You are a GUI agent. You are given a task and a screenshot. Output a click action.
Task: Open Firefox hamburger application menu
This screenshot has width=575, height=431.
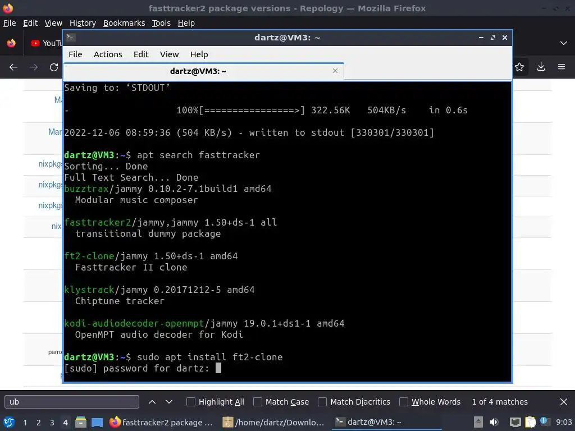[x=562, y=67]
